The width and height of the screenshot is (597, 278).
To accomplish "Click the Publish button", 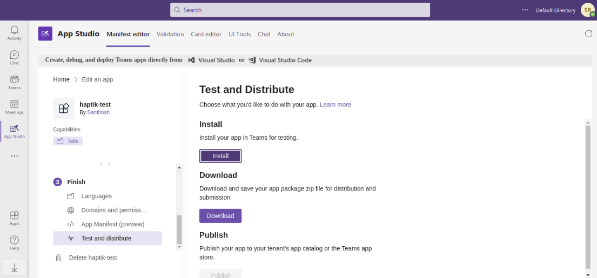I will click(220, 274).
